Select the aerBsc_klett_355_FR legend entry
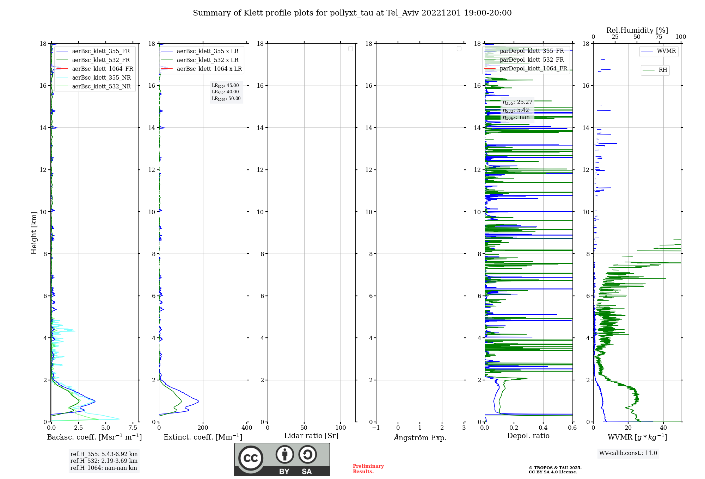Screen dimensions: 705x479 coord(94,51)
